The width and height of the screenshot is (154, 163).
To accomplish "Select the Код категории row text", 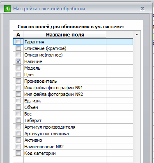I will (40, 153).
